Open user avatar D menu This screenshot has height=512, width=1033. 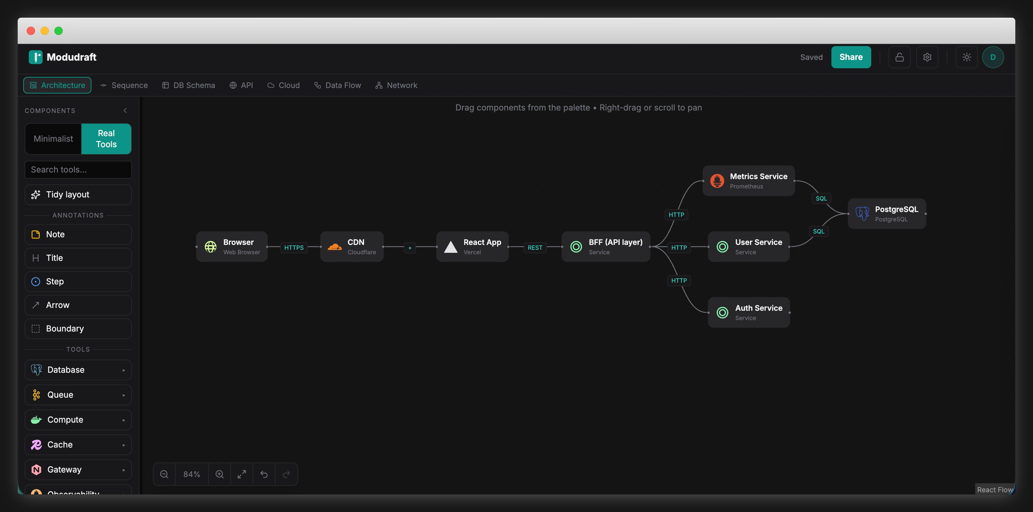(993, 57)
